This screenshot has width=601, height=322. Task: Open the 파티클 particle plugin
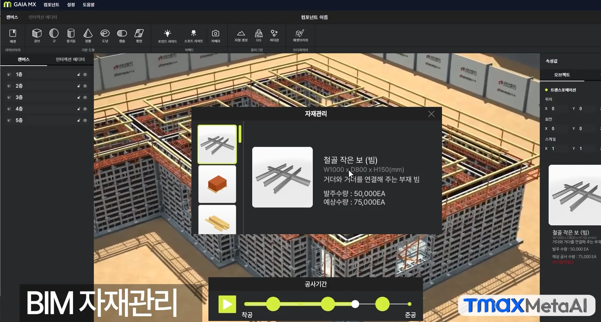tap(274, 36)
